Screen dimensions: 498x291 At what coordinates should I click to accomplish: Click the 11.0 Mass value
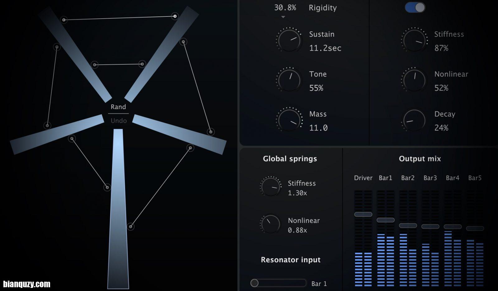tap(318, 128)
